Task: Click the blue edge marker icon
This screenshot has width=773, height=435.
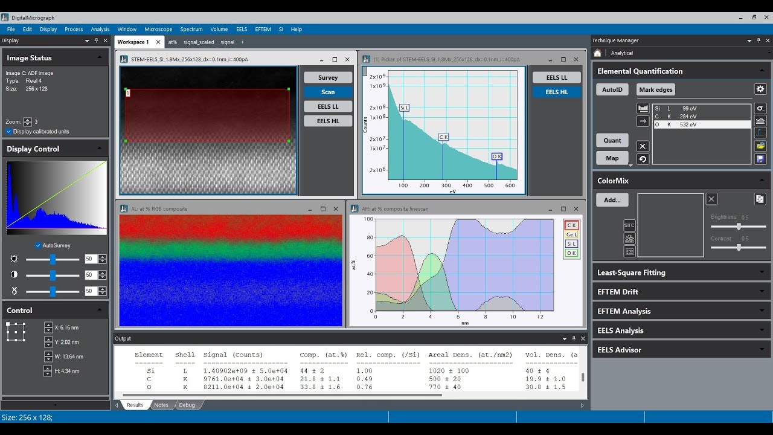Action: [x=760, y=134]
